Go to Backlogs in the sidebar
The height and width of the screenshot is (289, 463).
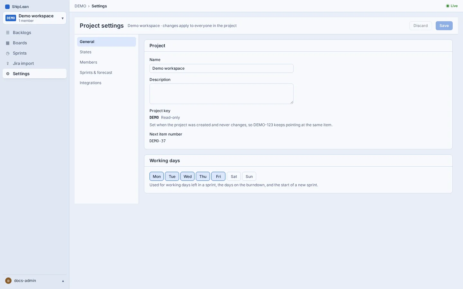coord(35,33)
